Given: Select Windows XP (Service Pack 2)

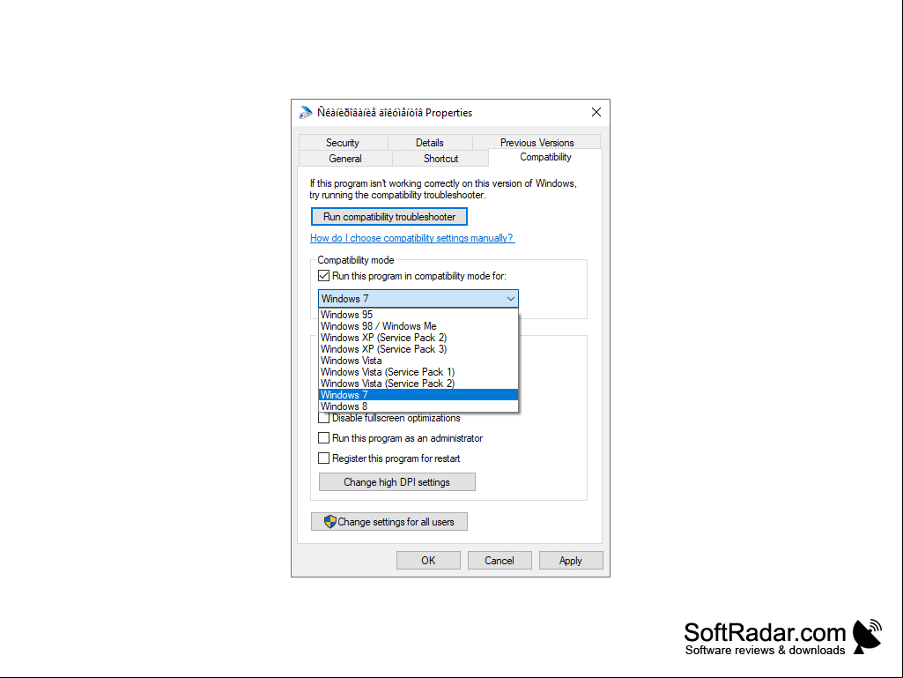Looking at the screenshot, I should pos(418,338).
